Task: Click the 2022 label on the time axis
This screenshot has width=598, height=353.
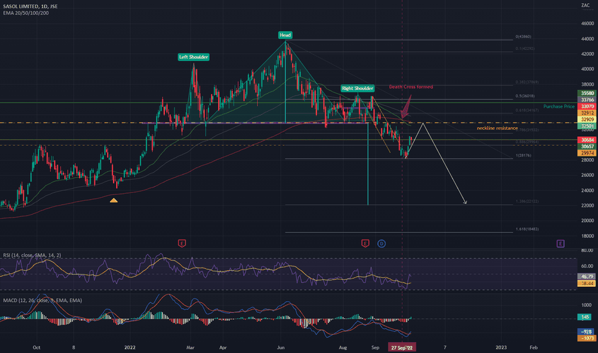Action: pyautogui.click(x=130, y=347)
